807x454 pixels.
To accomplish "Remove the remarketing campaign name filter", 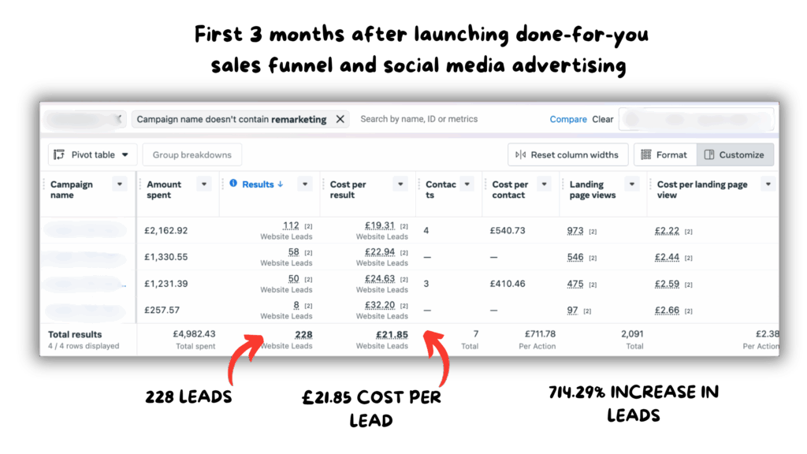I will tap(340, 119).
